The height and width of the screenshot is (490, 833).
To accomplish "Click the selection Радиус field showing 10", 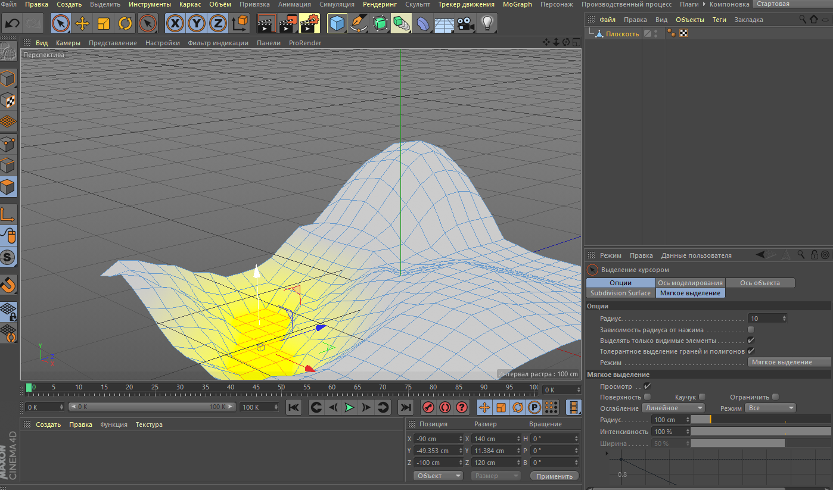I will [x=767, y=319].
